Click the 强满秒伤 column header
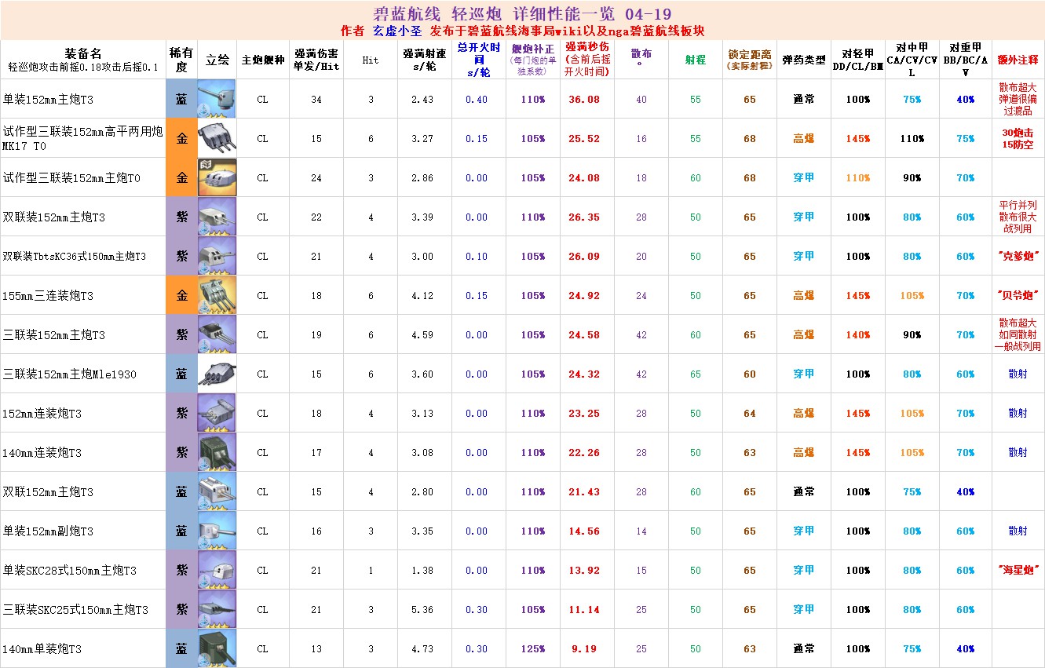Screen dimensions: 1045x668 click(x=587, y=59)
